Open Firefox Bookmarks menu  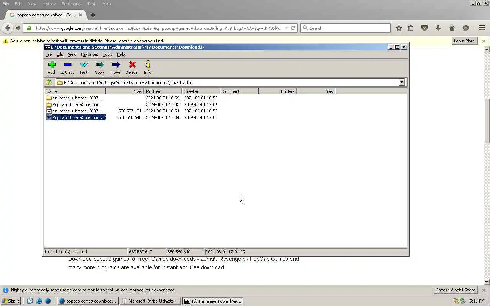click(71, 4)
